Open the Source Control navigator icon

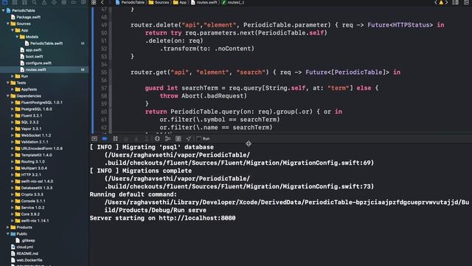point(15,2)
